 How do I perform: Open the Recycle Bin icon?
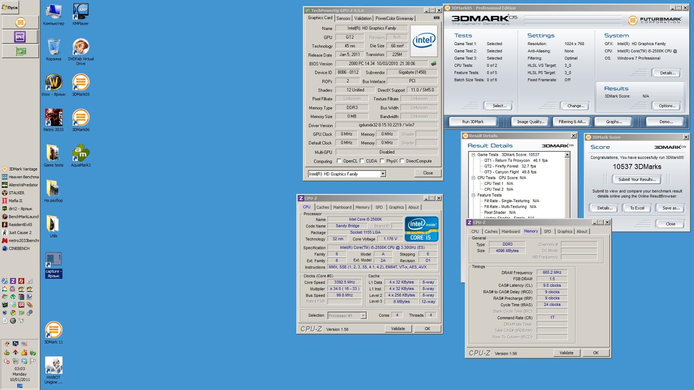tap(53, 49)
